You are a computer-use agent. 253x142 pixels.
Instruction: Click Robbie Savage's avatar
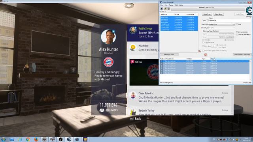pyautogui.click(x=133, y=30)
